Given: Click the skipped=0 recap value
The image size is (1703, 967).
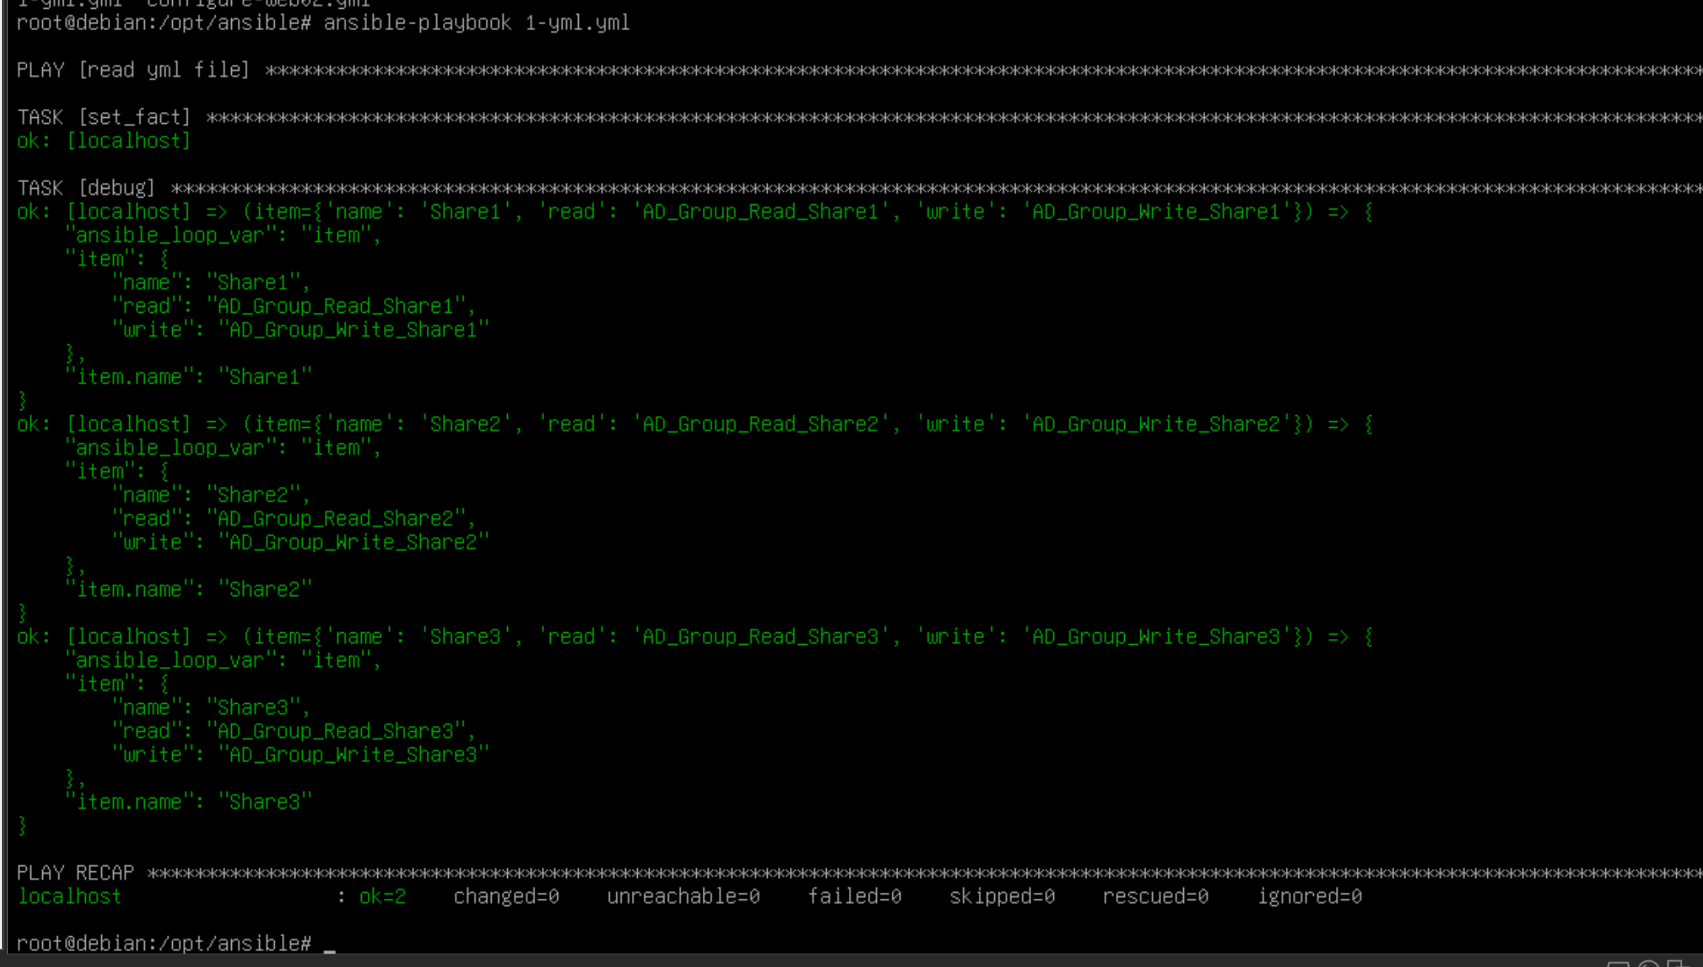Looking at the screenshot, I should tap(1002, 897).
